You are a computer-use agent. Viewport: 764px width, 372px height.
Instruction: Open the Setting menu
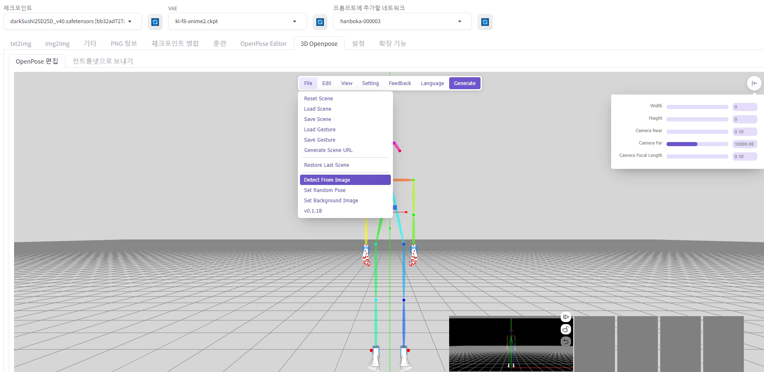(370, 83)
